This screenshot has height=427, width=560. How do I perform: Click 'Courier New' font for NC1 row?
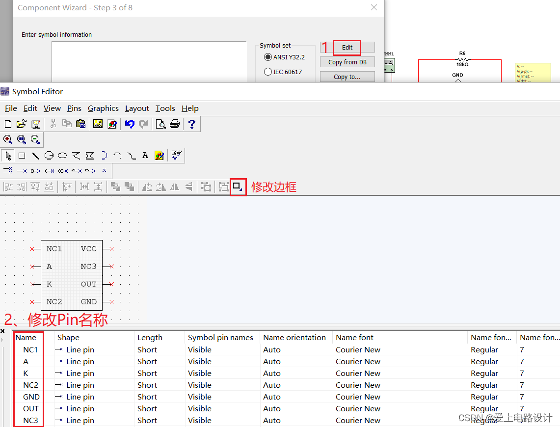point(358,349)
